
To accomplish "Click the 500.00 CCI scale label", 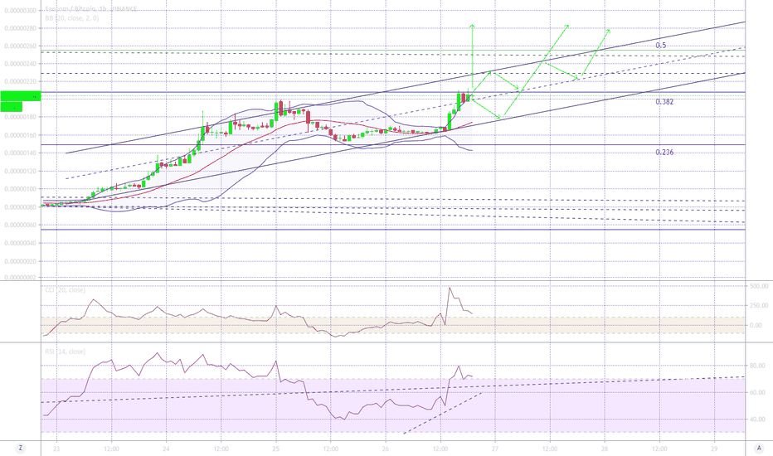I will point(759,286).
